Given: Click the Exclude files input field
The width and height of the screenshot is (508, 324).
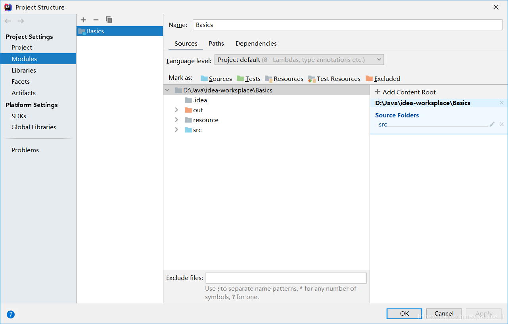Looking at the screenshot, I should point(286,278).
